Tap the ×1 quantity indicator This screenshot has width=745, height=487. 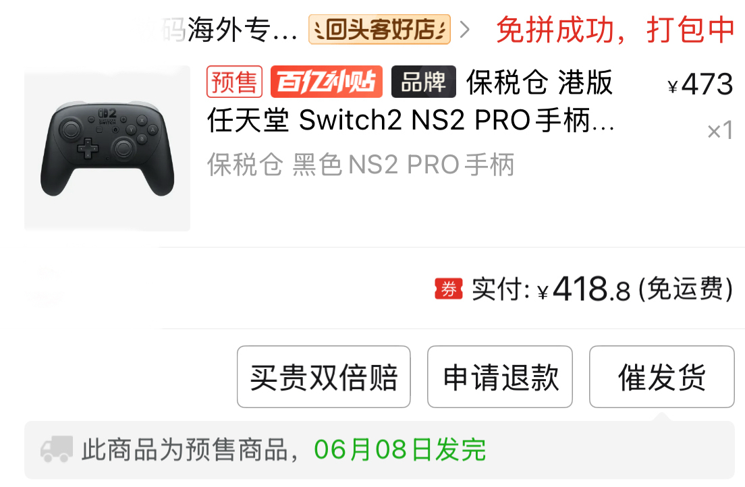tap(720, 131)
